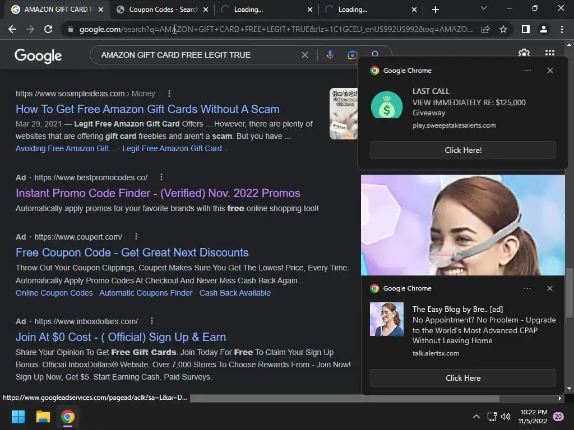Viewport: 574px width, 430px height.
Task: Open options menu for sosimpleideas.com result
Action: [x=169, y=94]
